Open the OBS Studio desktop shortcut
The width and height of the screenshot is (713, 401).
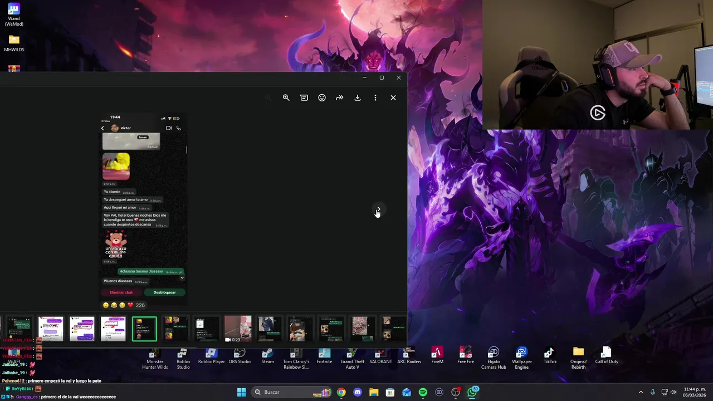[x=240, y=356]
